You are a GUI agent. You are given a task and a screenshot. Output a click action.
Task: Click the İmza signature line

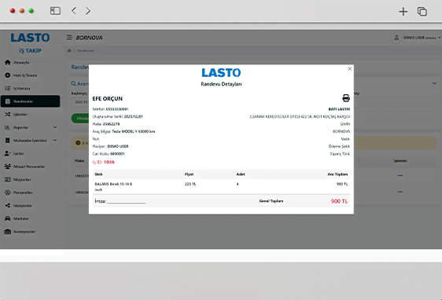(120, 201)
